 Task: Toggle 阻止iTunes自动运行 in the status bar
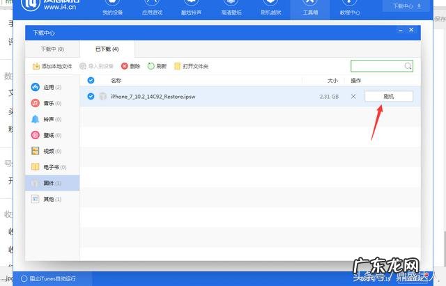49,278
